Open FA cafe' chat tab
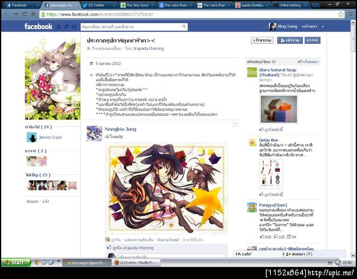Image resolution: width=357 pixels, height=279 pixels. pyautogui.click(x=258, y=254)
